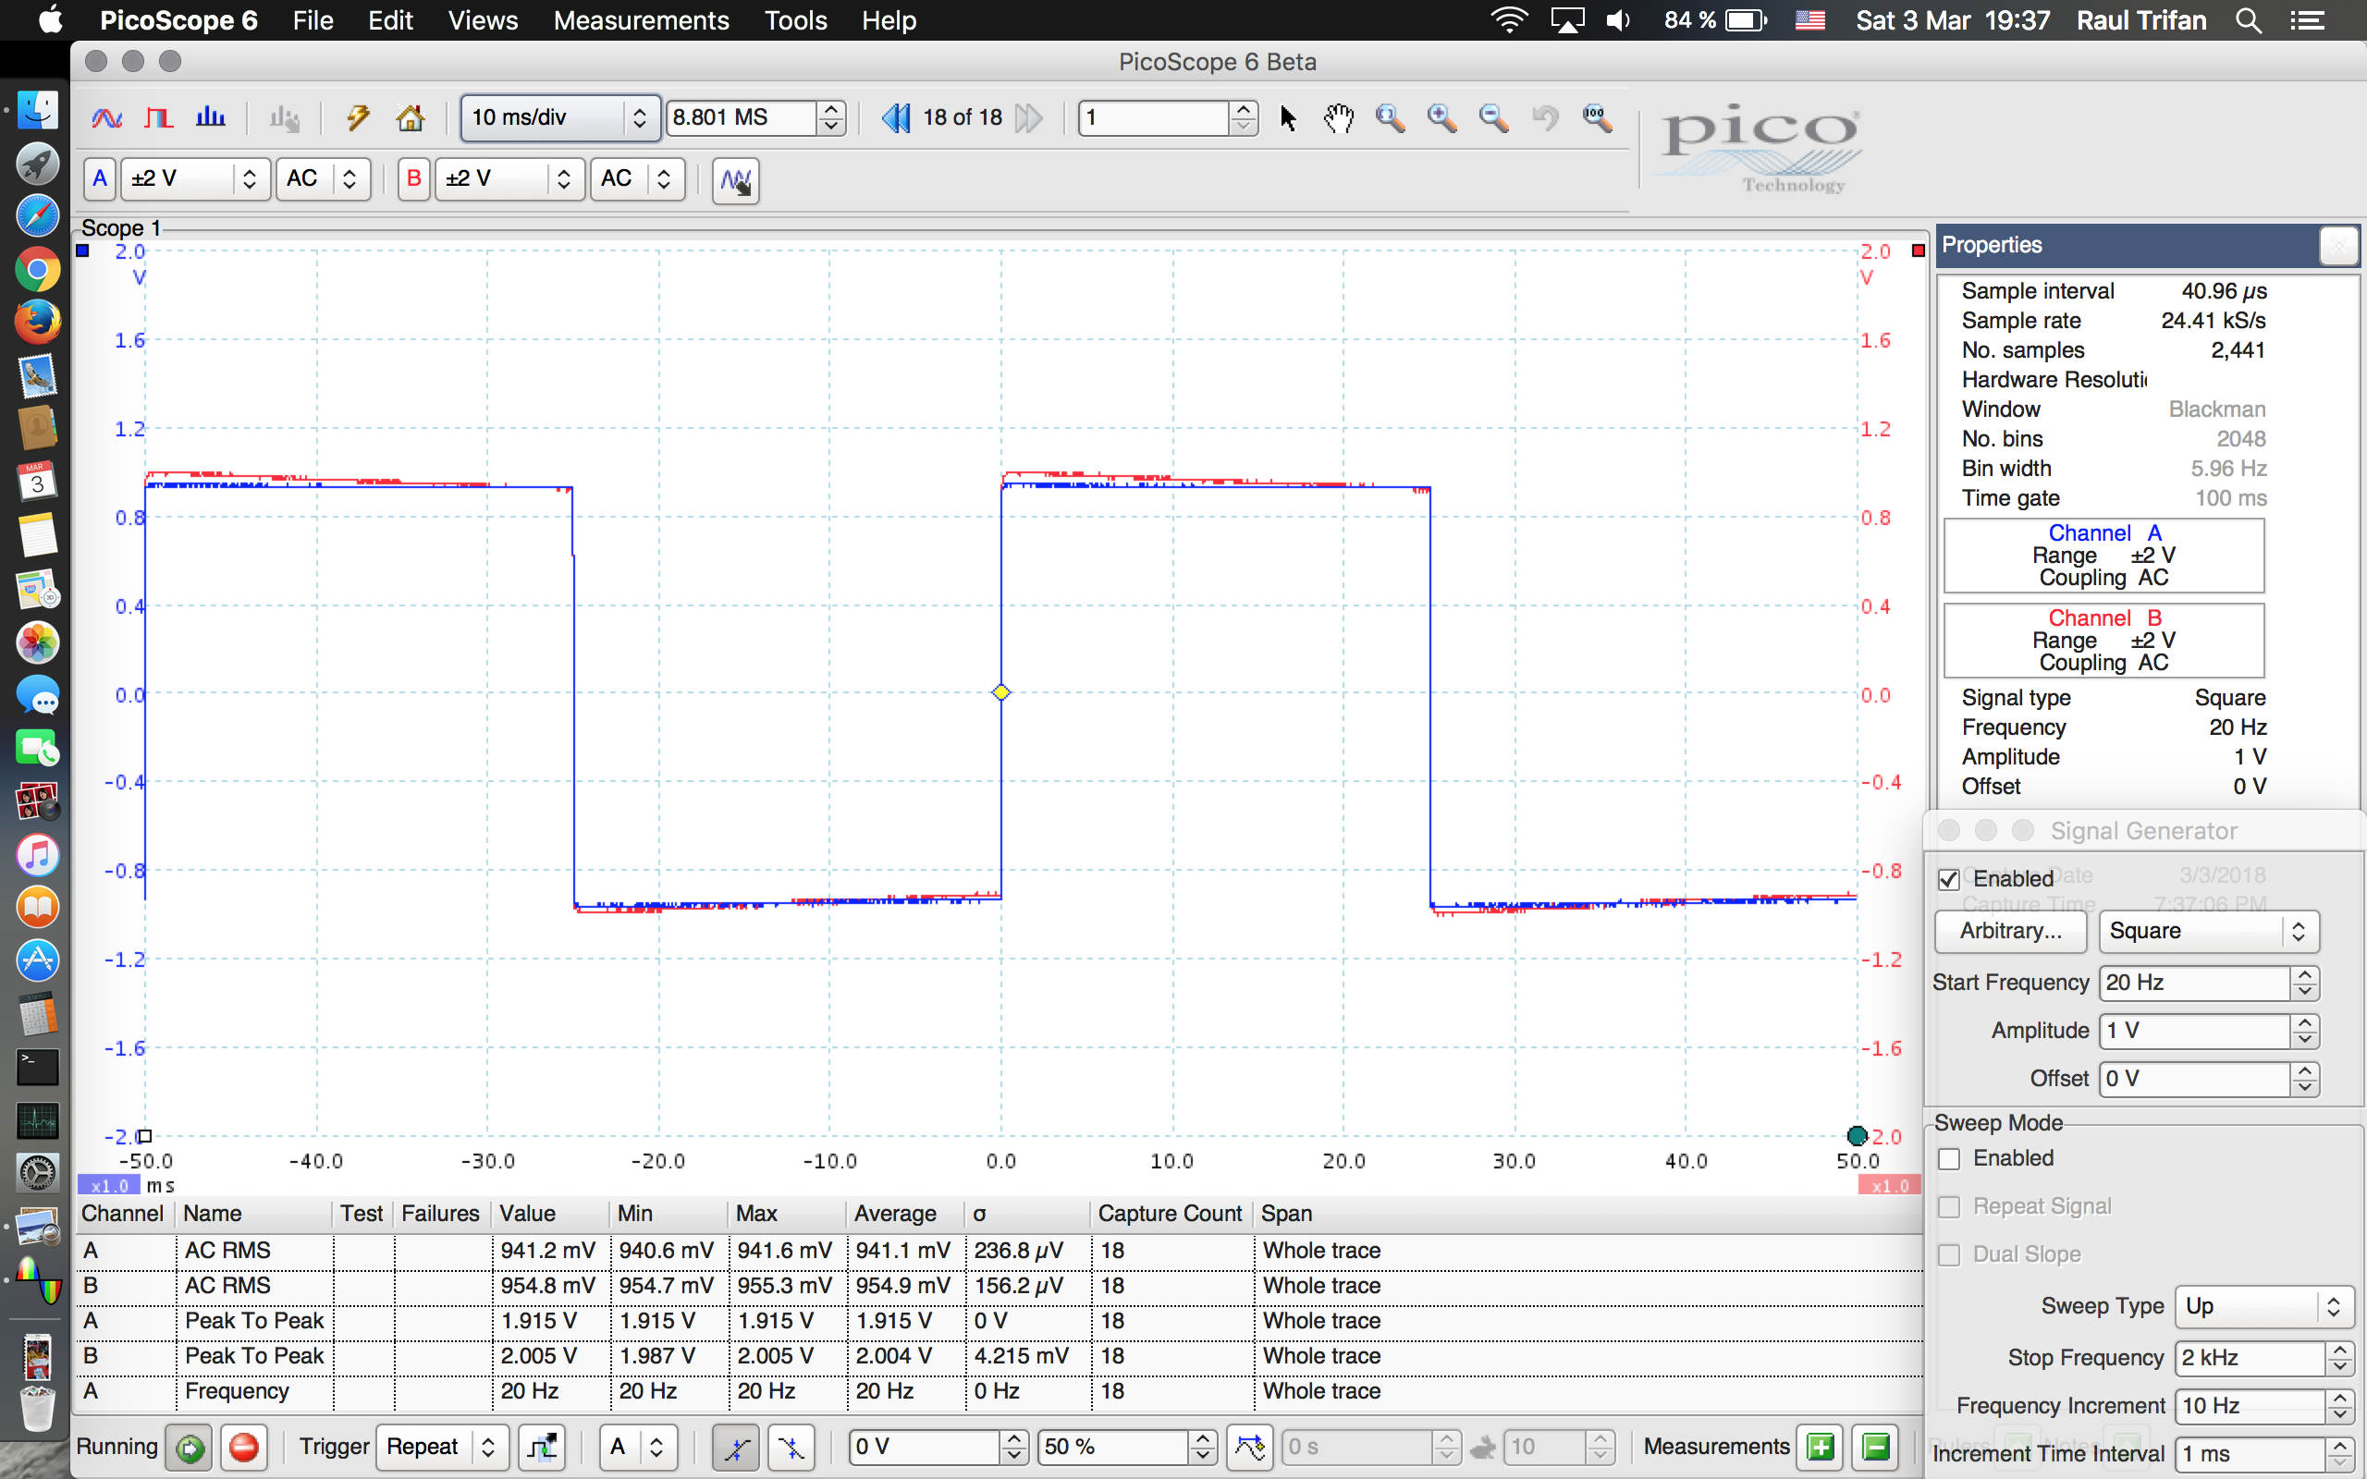Screen dimensions: 2367x1479
Task: Click the Amplitude 1 V stepper arrows
Action: pyautogui.click(x=2304, y=1031)
